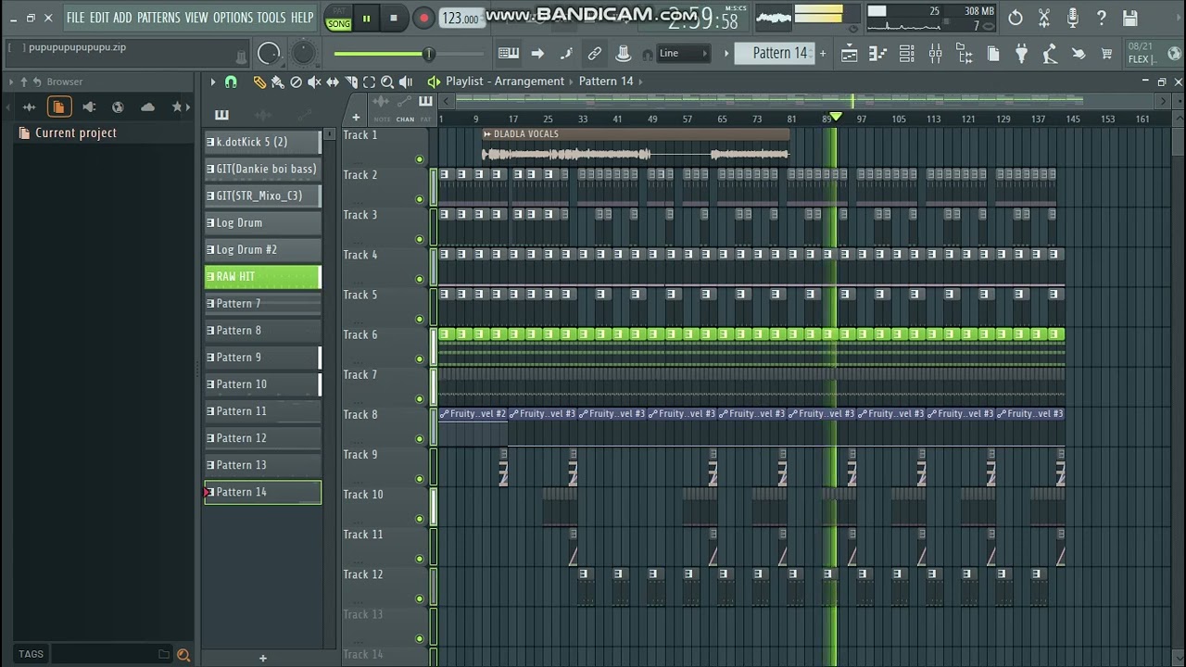
Task: Mute Track 8 using its green dot
Action: pyautogui.click(x=420, y=439)
